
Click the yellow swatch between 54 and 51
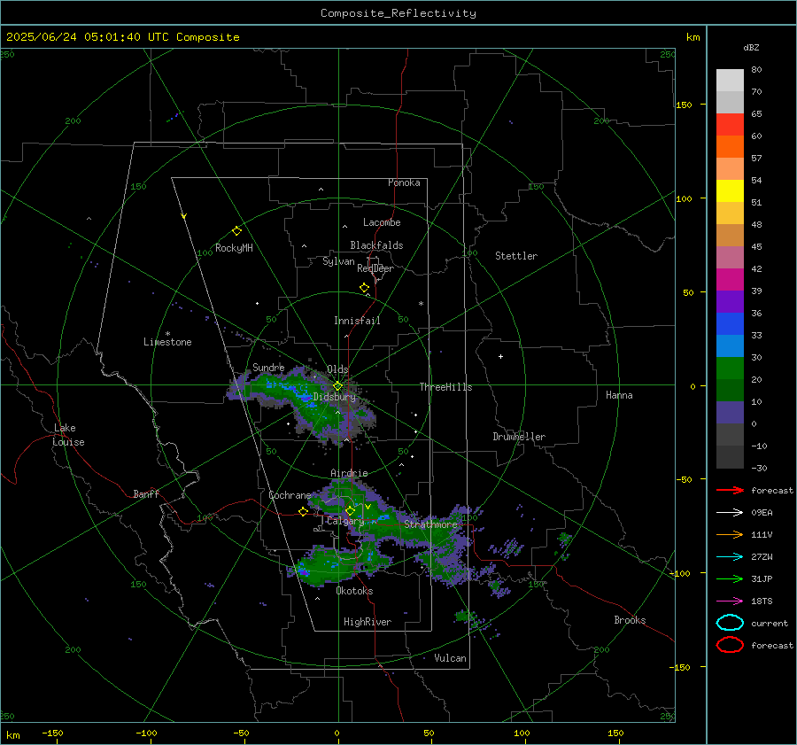click(x=730, y=190)
